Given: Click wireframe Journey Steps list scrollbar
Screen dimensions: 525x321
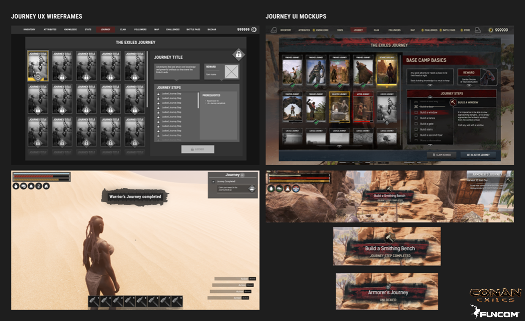Looking at the screenshot, I should point(198,100).
